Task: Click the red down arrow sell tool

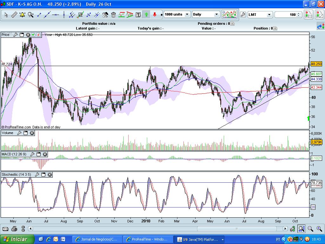Action: [x=155, y=15]
